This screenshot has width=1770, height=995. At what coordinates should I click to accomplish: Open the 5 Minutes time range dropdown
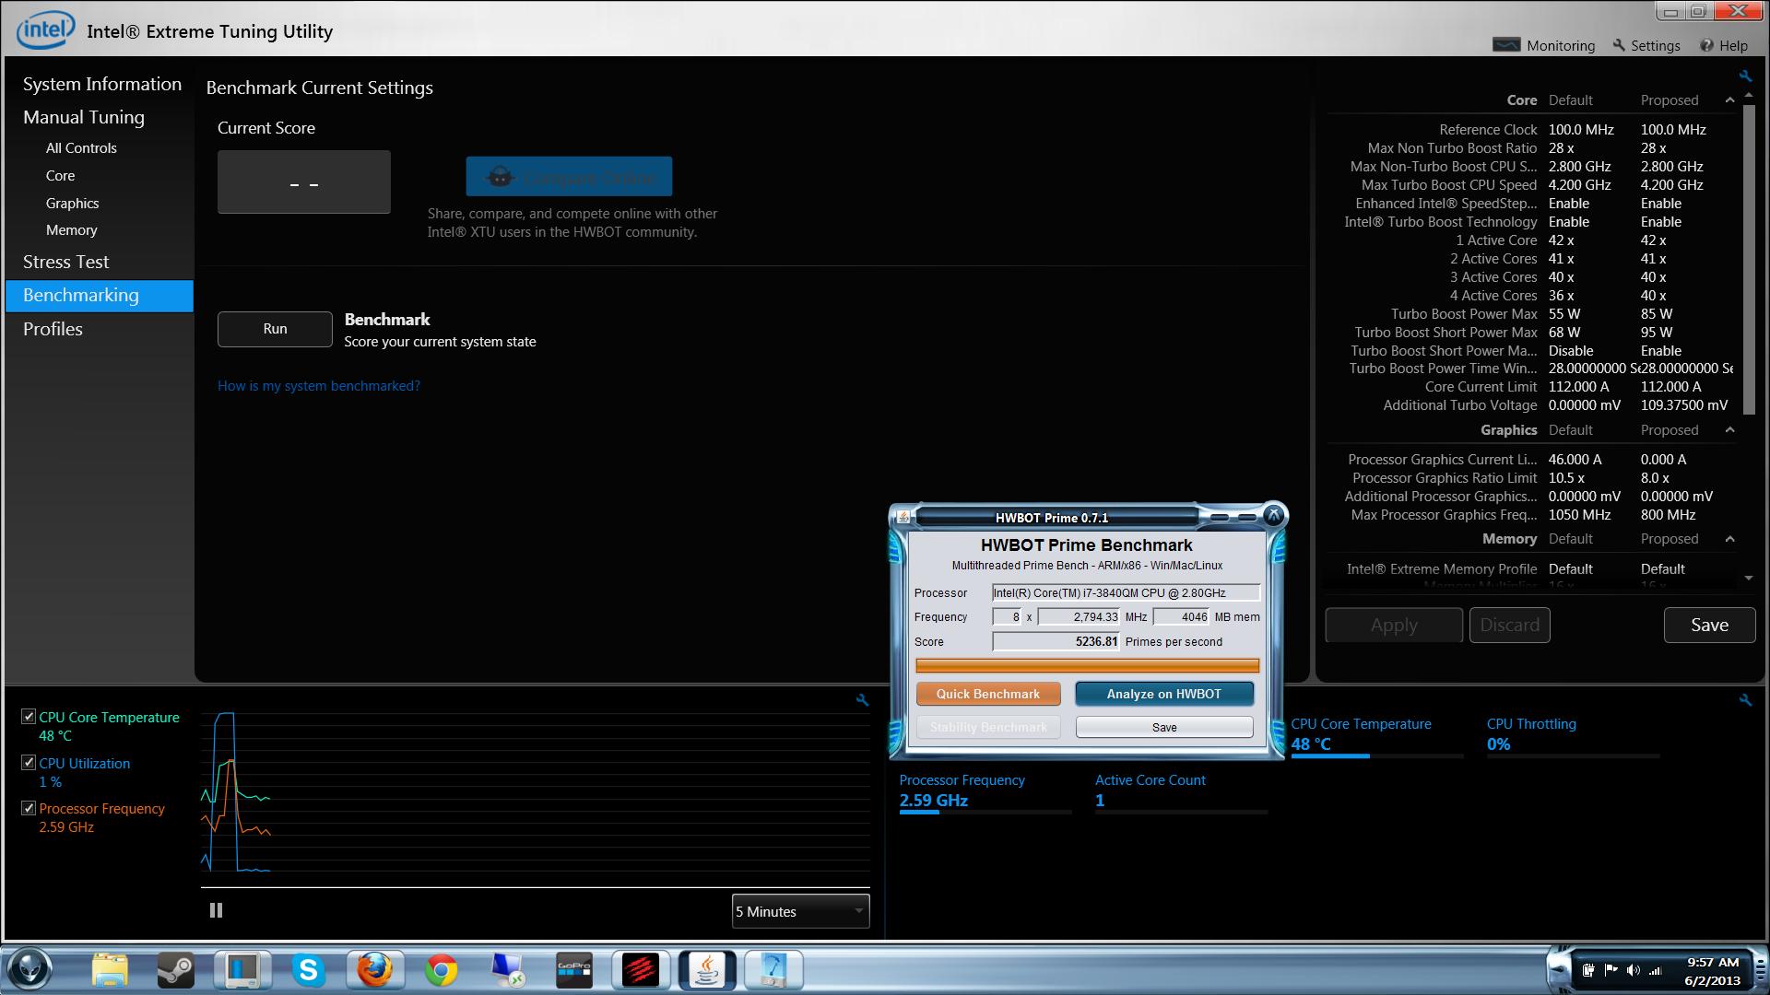pos(800,911)
